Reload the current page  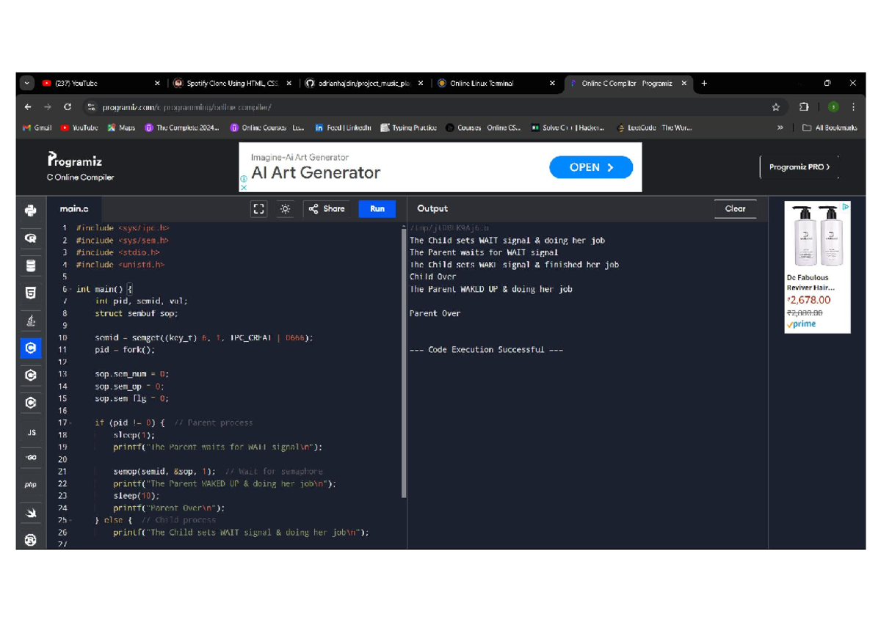point(68,107)
